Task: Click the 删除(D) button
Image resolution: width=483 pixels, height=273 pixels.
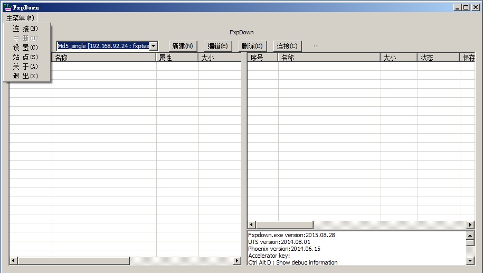Action: tap(252, 46)
